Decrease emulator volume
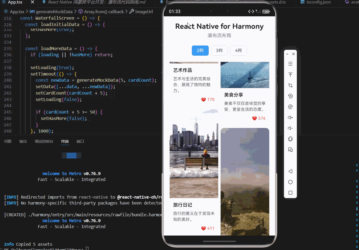Image resolution: width=359 pixels, height=250 pixels. (290, 128)
